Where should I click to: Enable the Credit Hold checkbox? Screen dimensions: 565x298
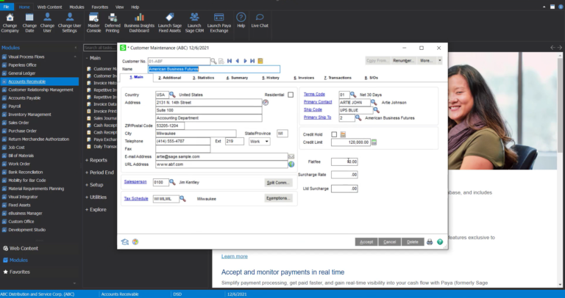tap(334, 134)
